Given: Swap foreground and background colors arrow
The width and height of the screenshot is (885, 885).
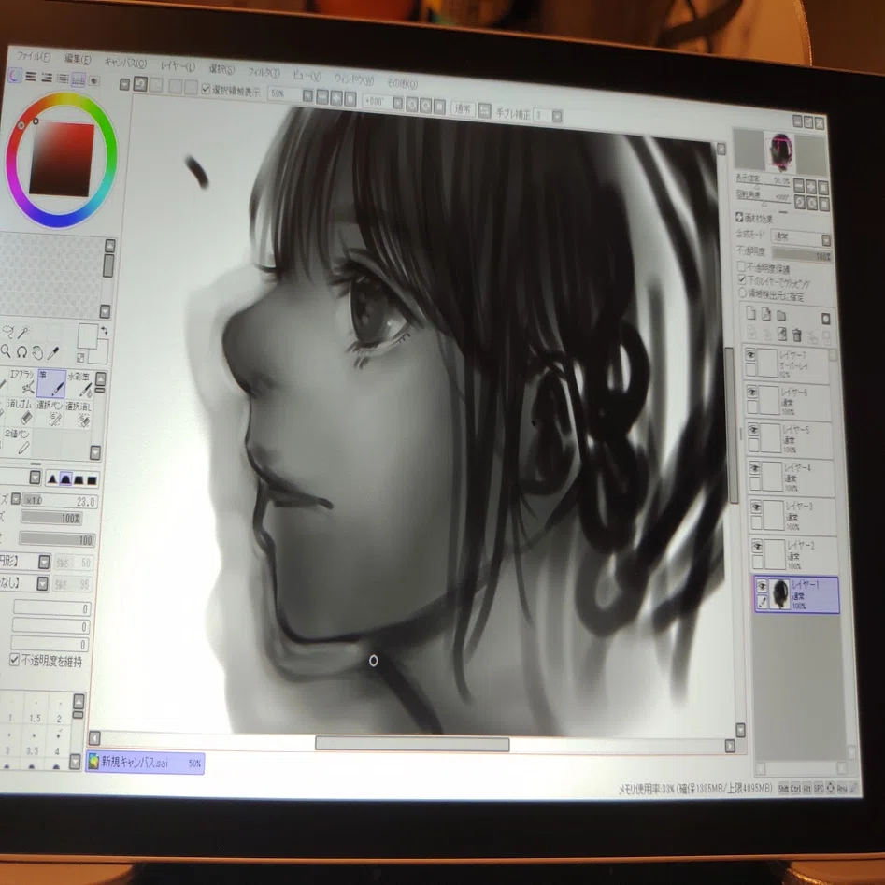Looking at the screenshot, I should pos(104,331).
